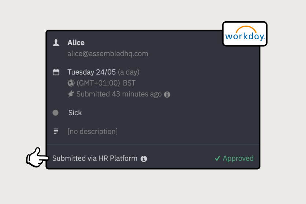Click the green Approved checkmark

(217, 158)
